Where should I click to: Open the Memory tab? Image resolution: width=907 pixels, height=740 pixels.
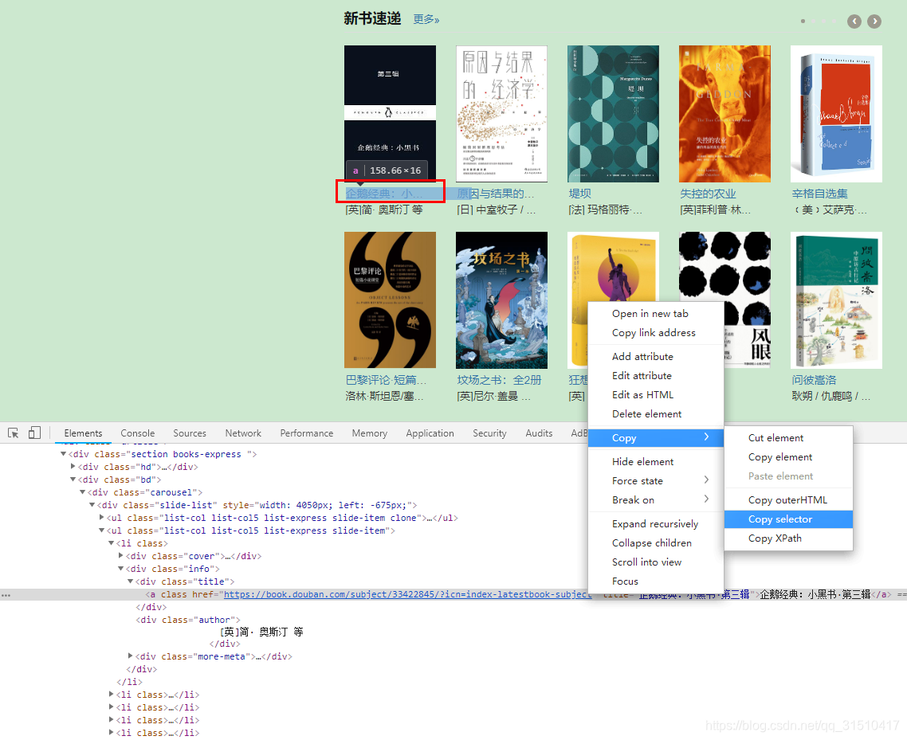370,433
